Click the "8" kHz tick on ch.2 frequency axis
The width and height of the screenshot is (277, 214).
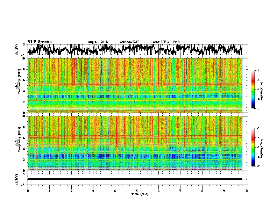pyautogui.click(x=24, y=127)
